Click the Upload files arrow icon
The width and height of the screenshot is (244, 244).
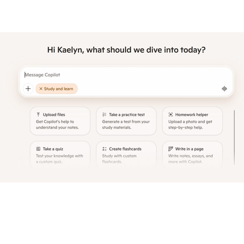click(38, 115)
